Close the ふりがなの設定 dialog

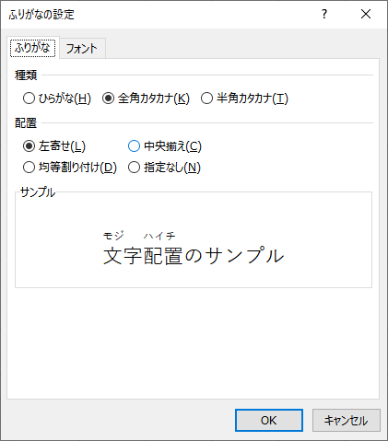[366, 14]
